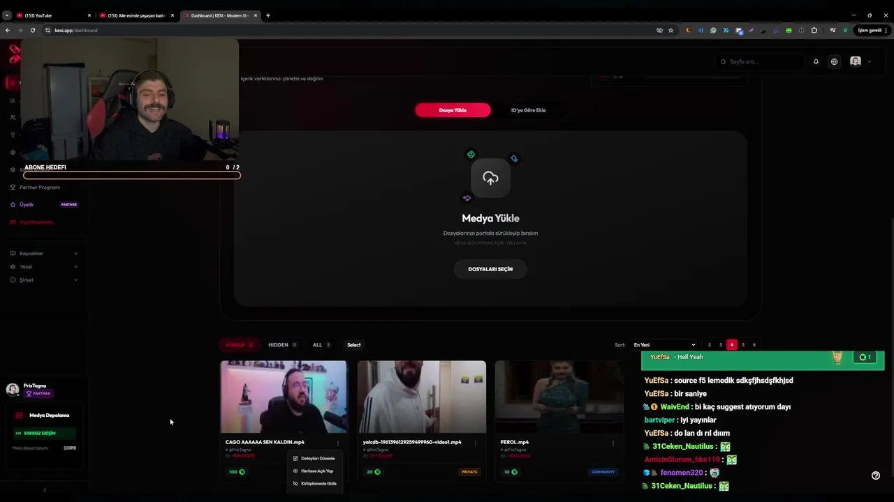
Task: Open the Chrome tab search dropdown arrow
Action: (6, 15)
